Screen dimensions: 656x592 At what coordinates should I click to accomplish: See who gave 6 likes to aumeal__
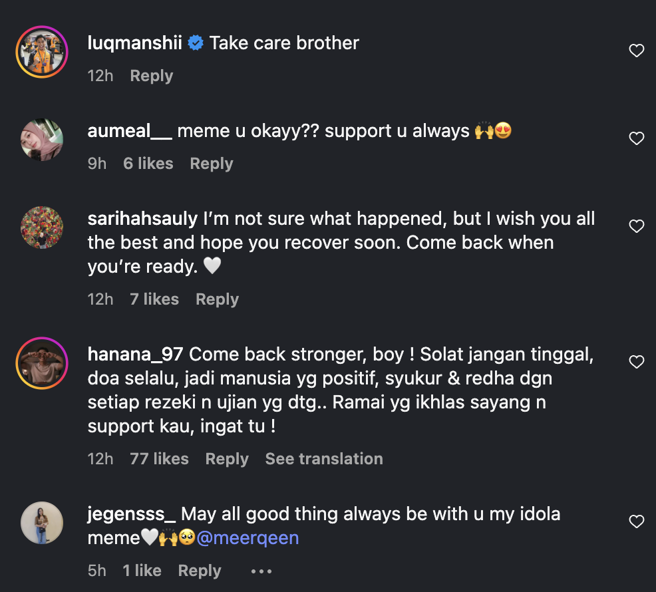(148, 164)
